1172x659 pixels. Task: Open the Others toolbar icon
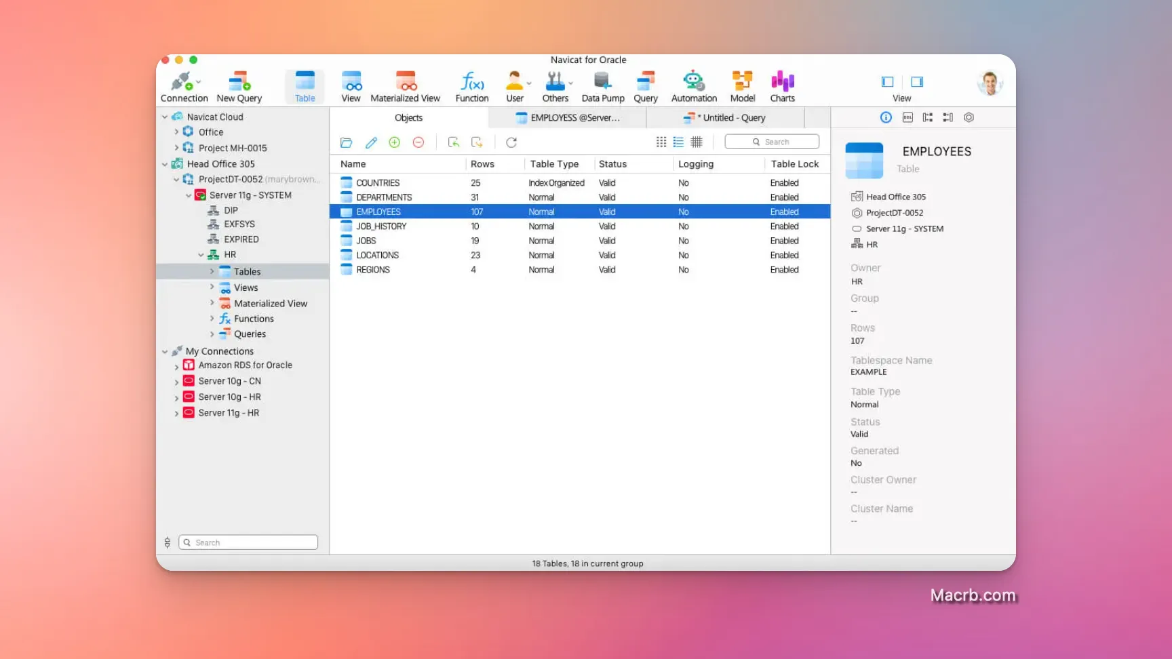(x=555, y=87)
